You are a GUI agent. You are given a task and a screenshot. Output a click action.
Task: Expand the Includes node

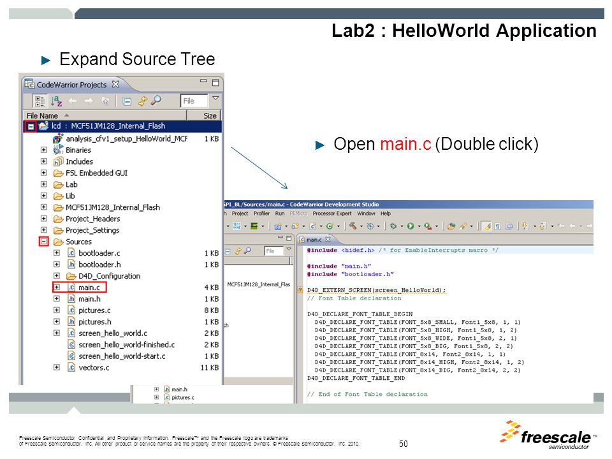coord(44,161)
